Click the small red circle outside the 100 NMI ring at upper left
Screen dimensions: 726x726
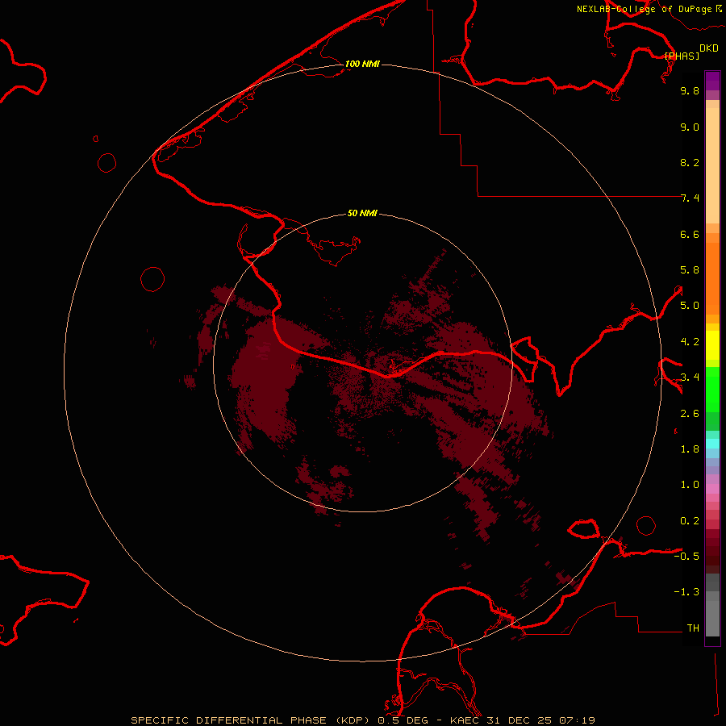pyautogui.click(x=107, y=162)
